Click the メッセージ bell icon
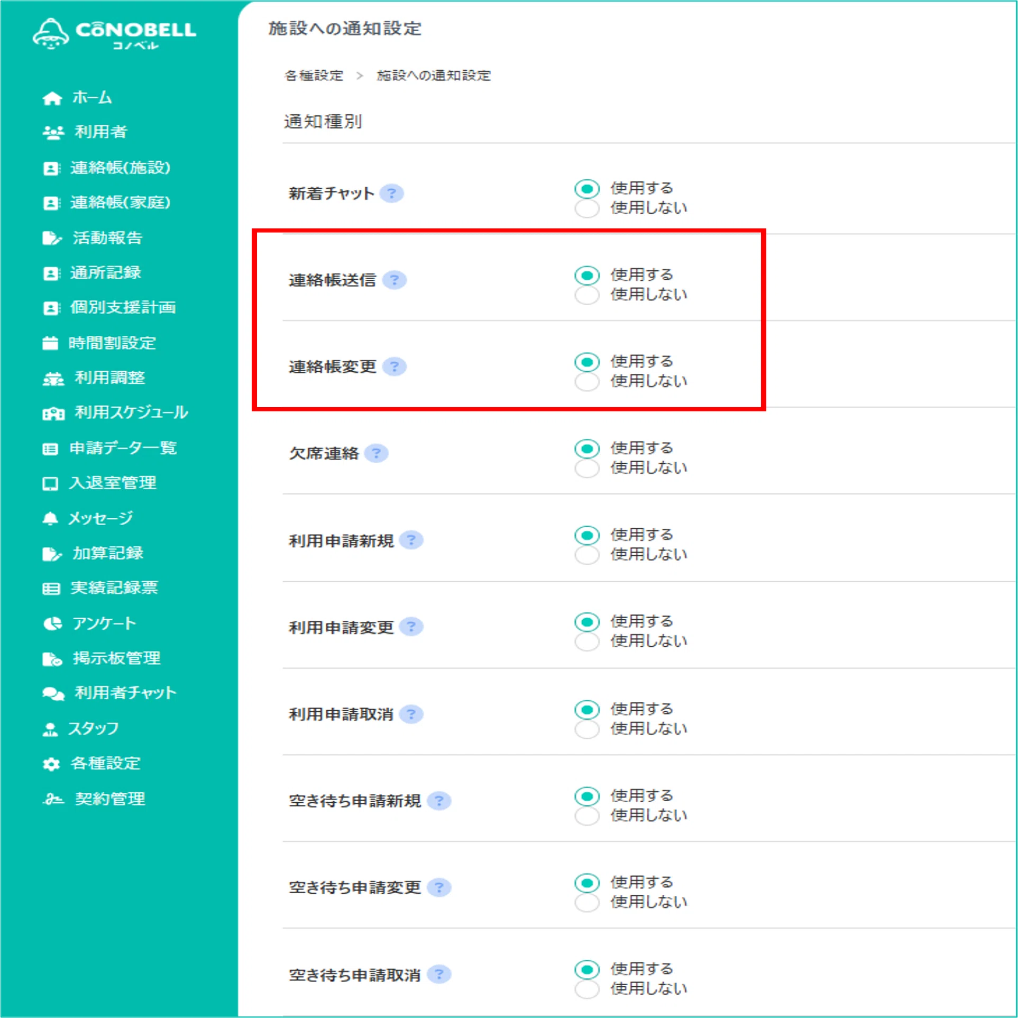The image size is (1018, 1018). coord(50,518)
